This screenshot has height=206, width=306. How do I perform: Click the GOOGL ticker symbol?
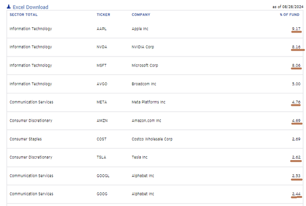103,176
